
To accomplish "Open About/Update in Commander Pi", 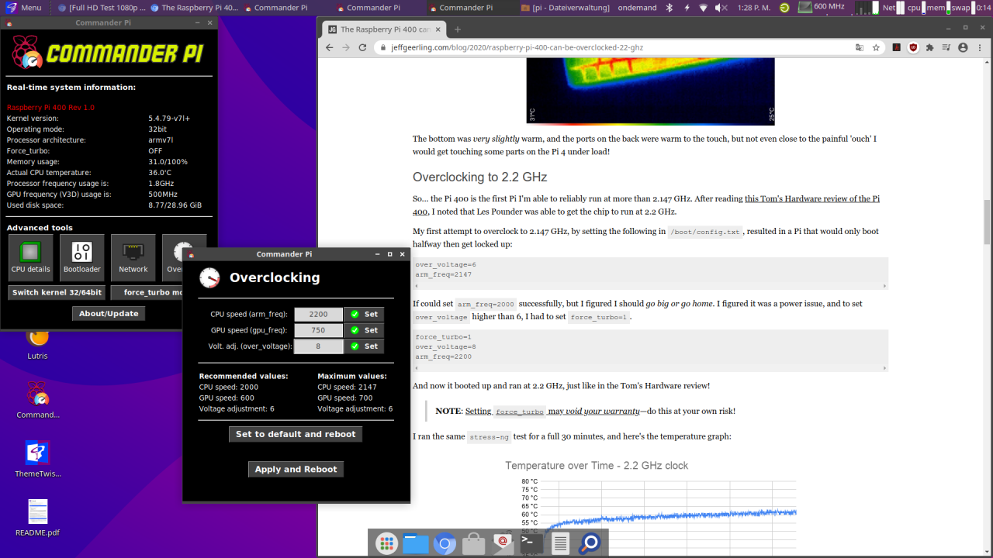I will click(x=109, y=313).
